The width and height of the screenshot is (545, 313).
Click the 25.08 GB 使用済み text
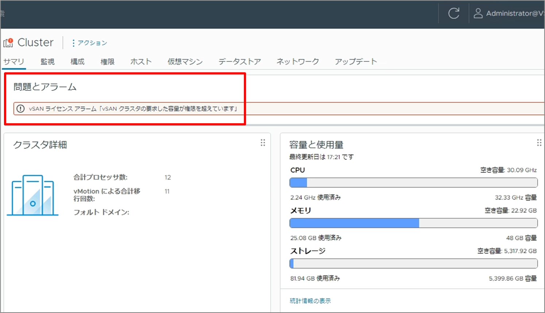point(316,238)
